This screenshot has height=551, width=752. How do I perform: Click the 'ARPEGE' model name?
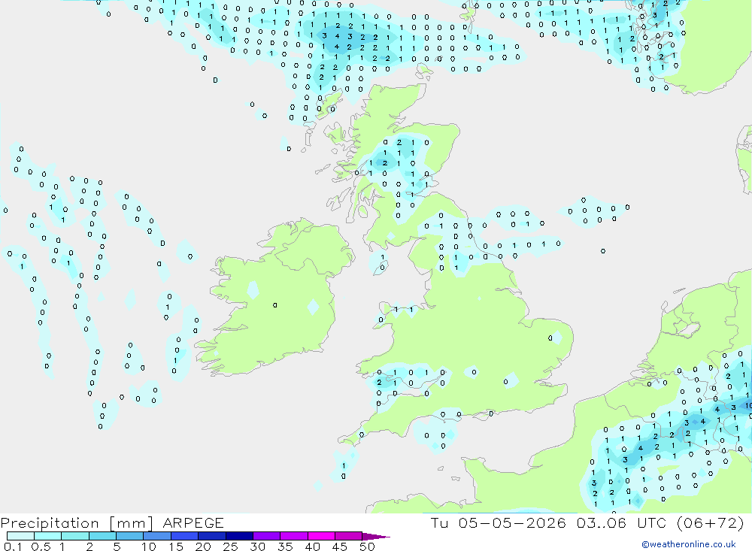[x=193, y=522]
